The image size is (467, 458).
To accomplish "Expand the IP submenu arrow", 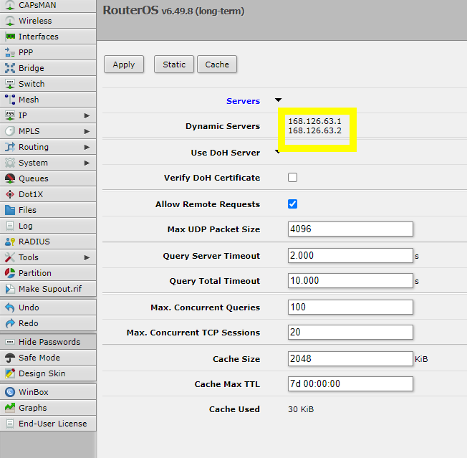I will pos(87,115).
